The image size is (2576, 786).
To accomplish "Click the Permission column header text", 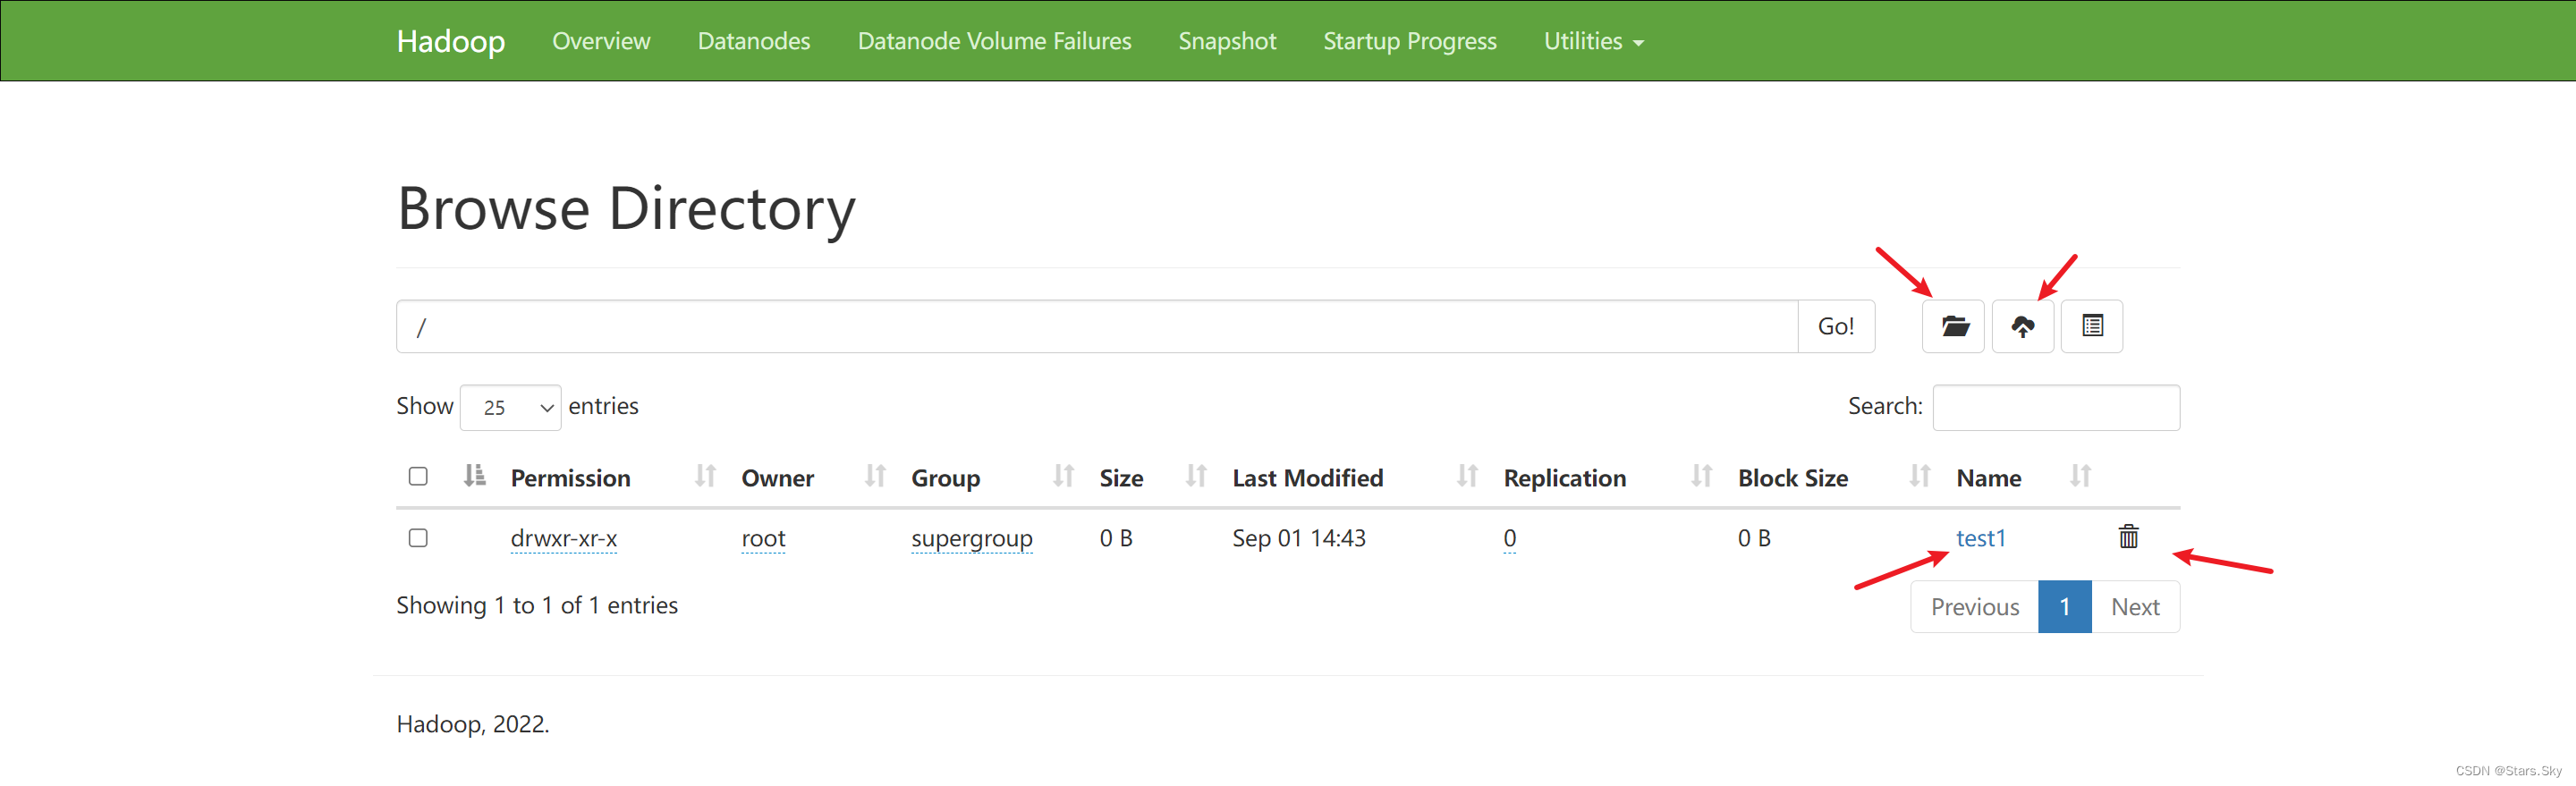I will (570, 478).
